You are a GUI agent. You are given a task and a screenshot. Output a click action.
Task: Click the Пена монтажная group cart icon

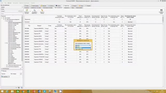[x=7, y=43]
